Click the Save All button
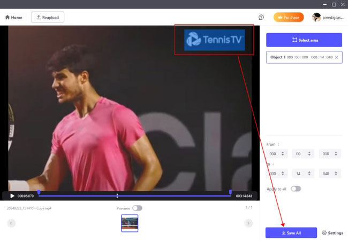Image resolution: width=348 pixels, height=241 pixels. click(x=291, y=233)
